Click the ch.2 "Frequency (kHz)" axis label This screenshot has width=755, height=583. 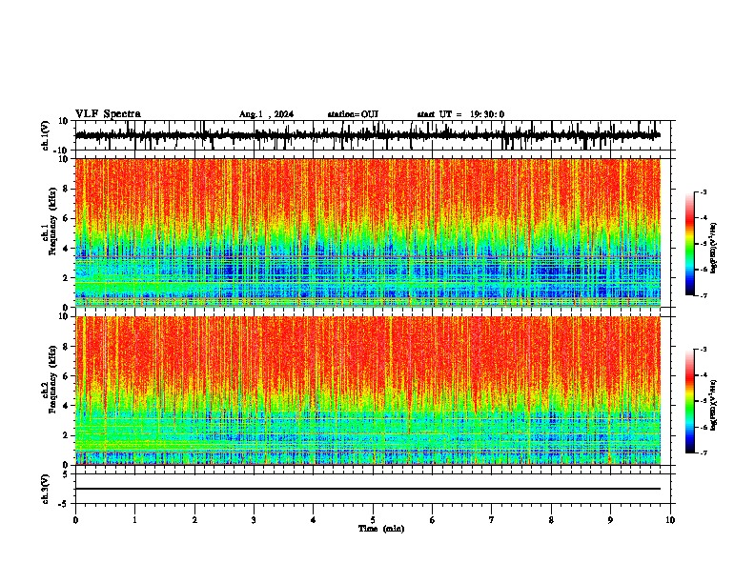tap(53, 379)
